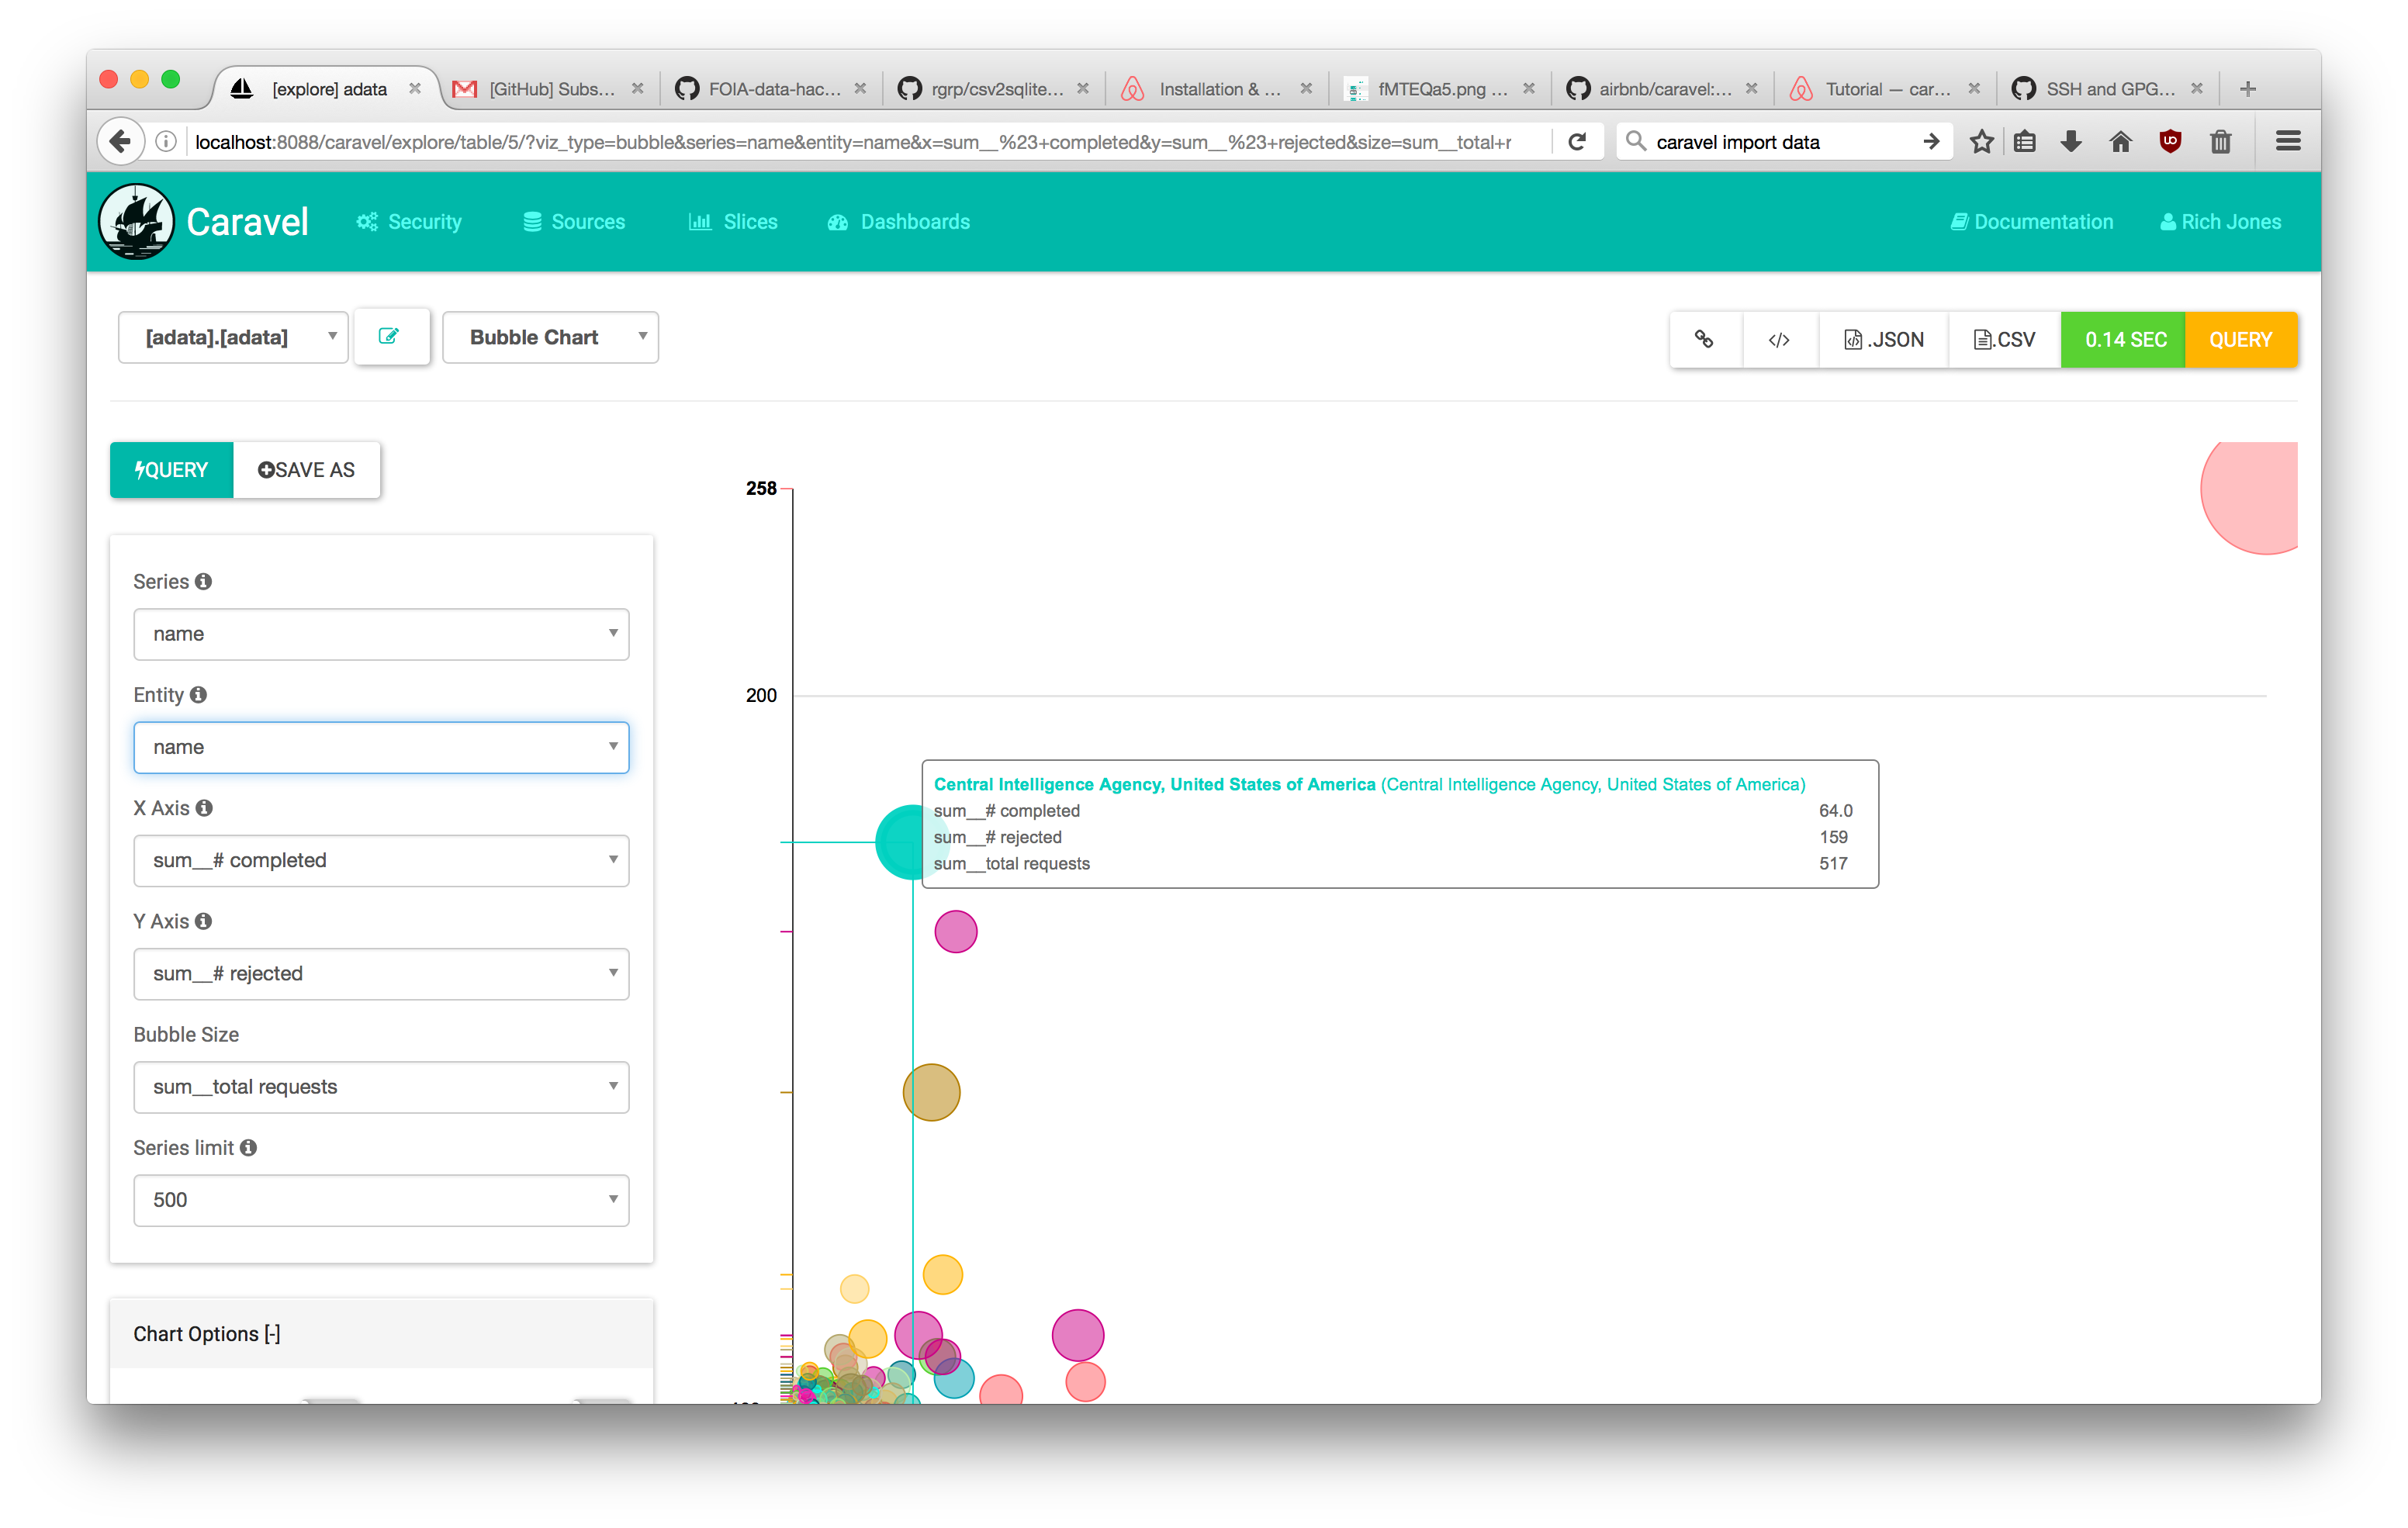The width and height of the screenshot is (2408, 1528).
Task: Collapse the Chart Options section
Action: pyautogui.click(x=207, y=1334)
